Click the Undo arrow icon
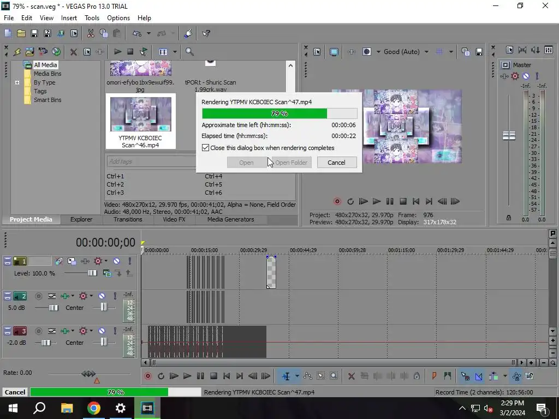The width and height of the screenshot is (559, 419). 137,33
